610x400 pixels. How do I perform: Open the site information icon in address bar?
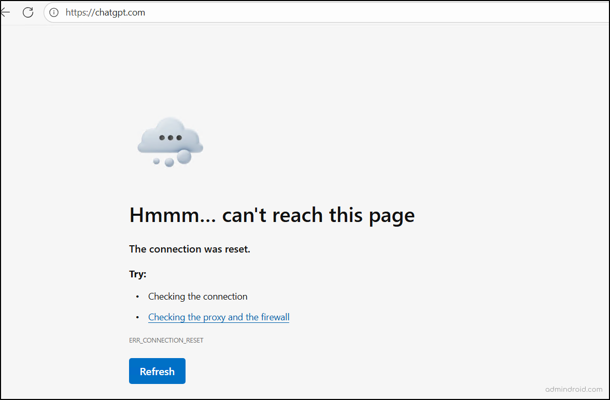pos(53,12)
